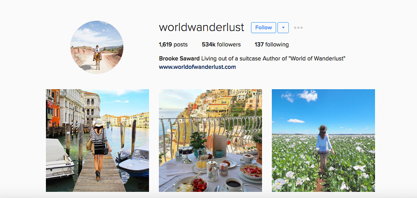Click the white clouds in the field photo
417x198 pixels.
(x=300, y=96)
